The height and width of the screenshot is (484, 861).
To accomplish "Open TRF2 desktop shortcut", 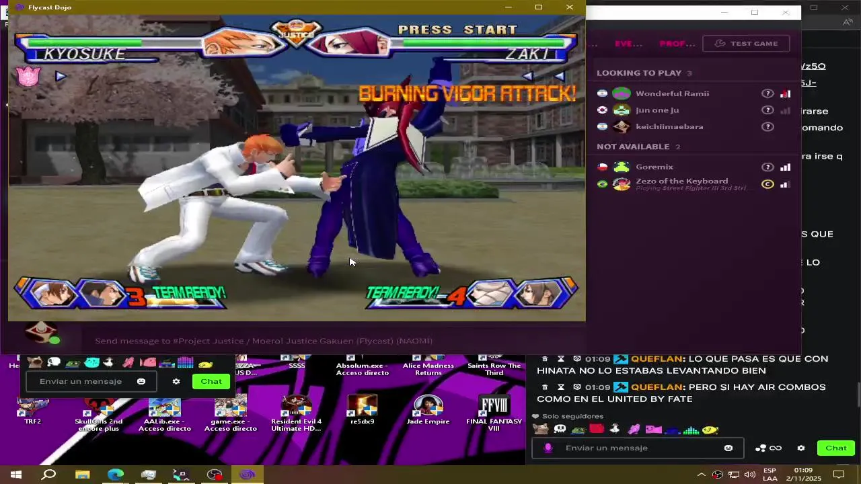I will tap(33, 411).
